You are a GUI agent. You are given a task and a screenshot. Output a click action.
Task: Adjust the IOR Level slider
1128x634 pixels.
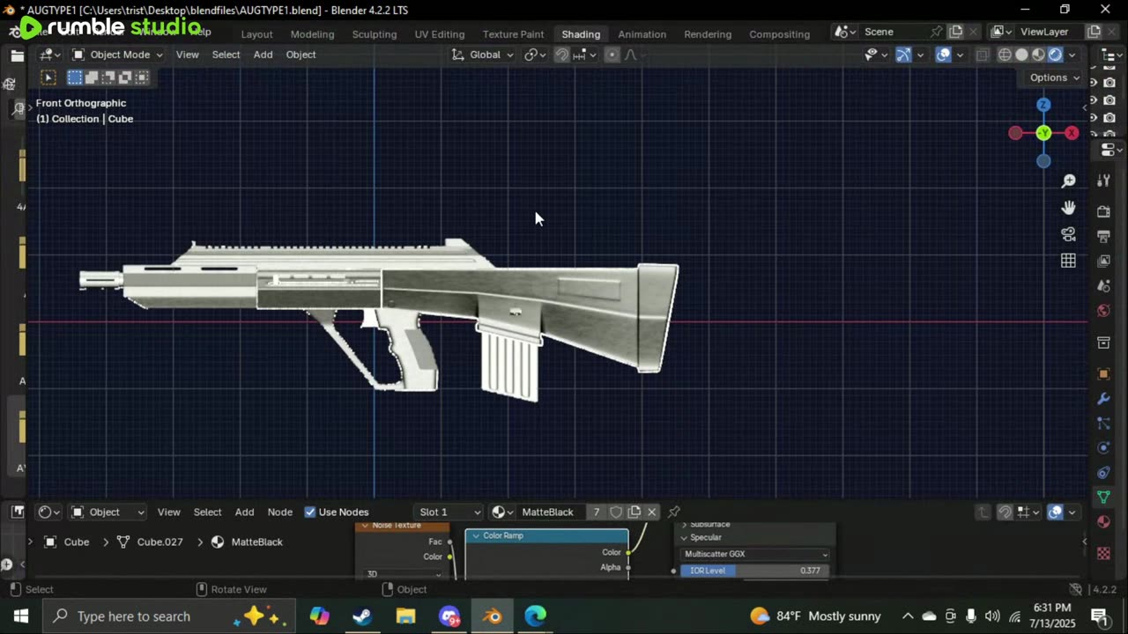(x=755, y=571)
